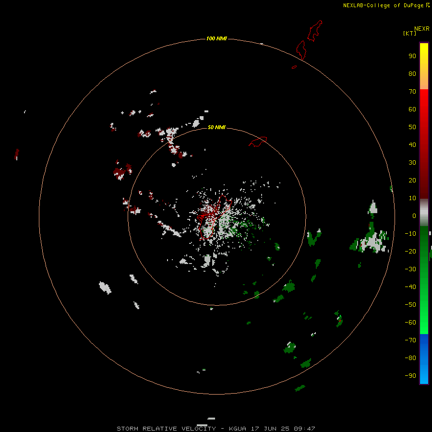Viewport: 432px width, 432px height.
Task: Click the 50 NMI range ring label
Action: coord(216,127)
